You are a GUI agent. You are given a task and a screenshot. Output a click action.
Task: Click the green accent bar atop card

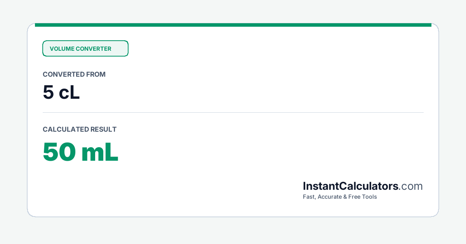(x=233, y=25)
